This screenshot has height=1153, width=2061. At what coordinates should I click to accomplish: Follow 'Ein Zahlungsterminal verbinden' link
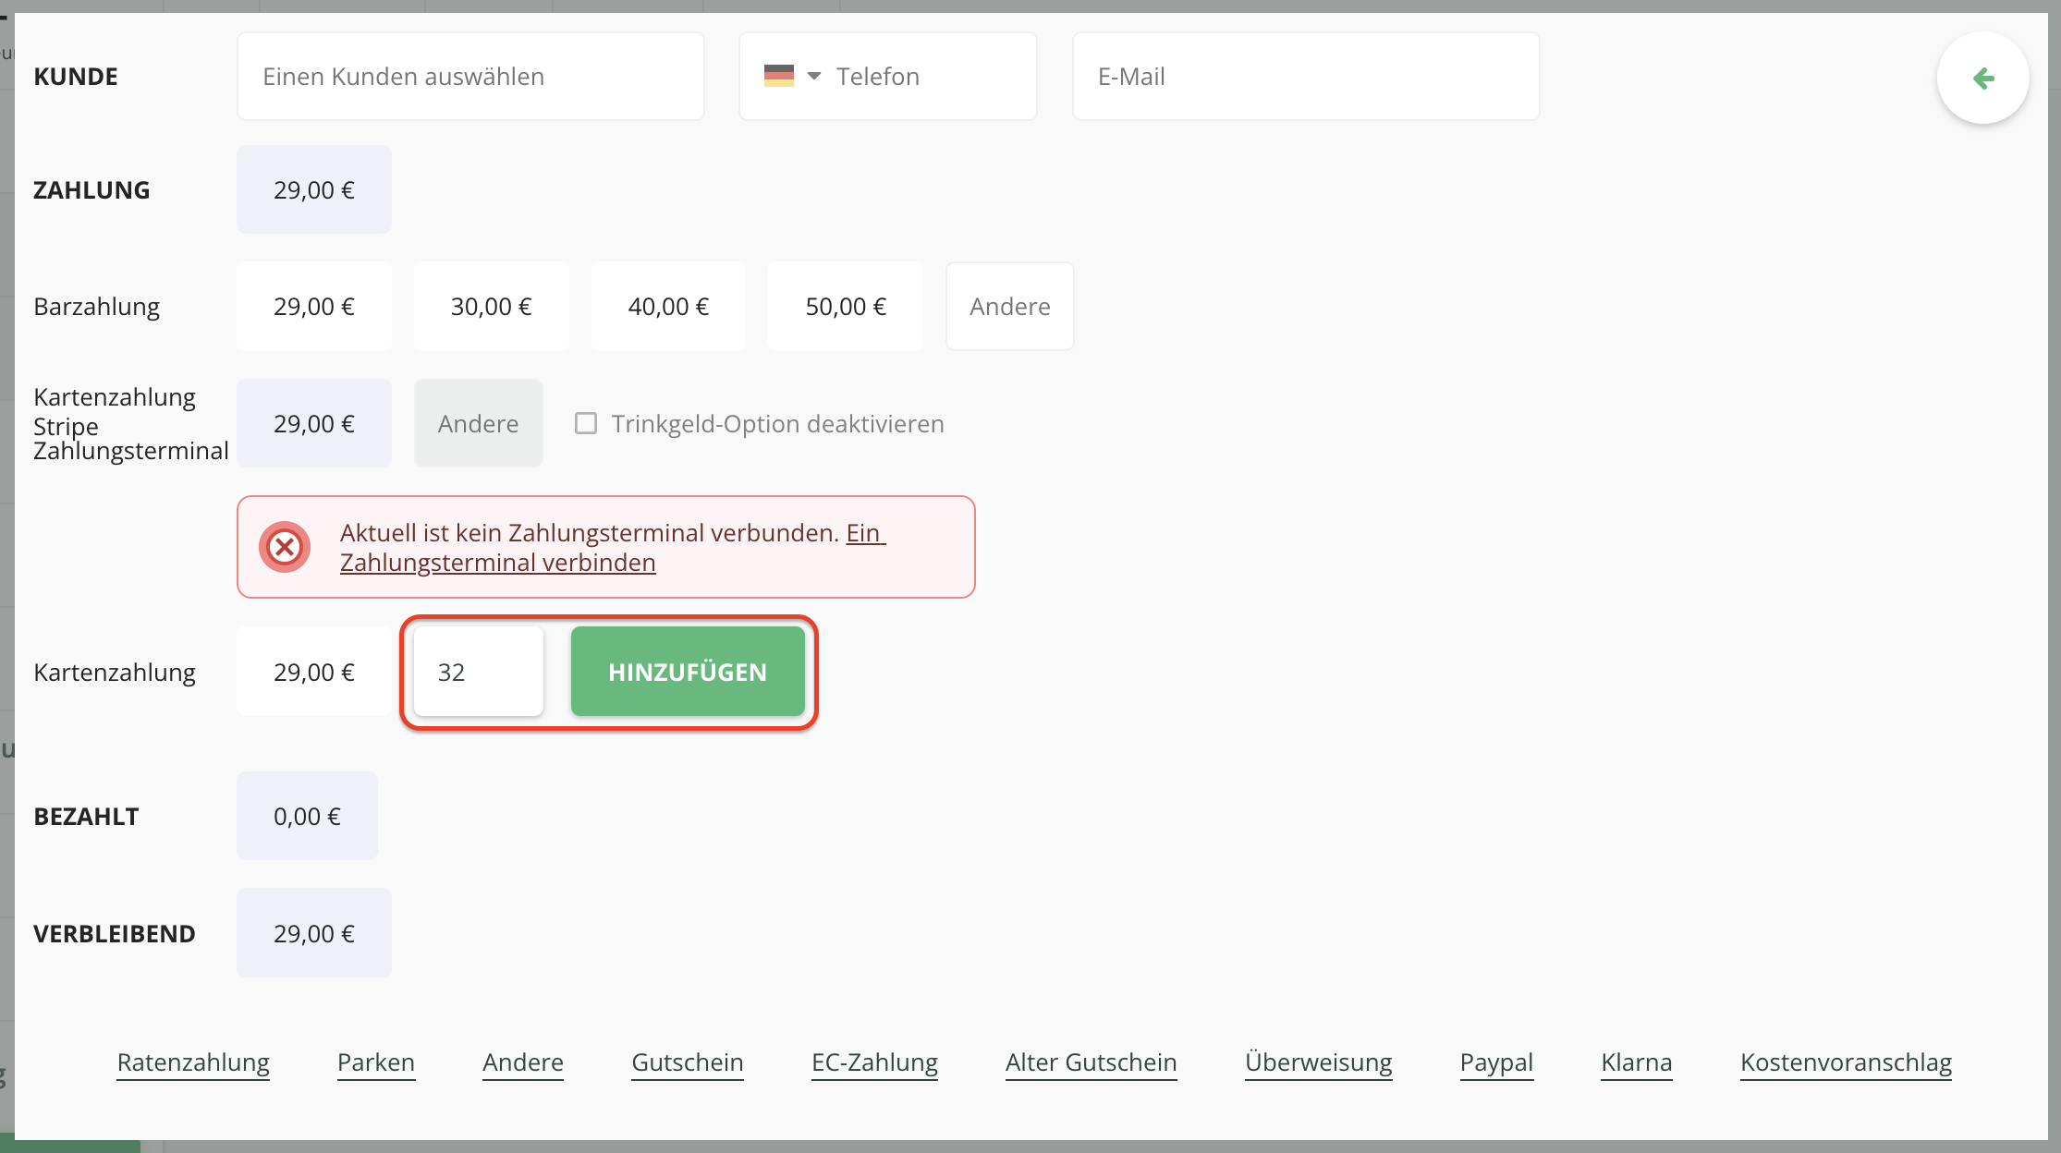click(x=498, y=563)
